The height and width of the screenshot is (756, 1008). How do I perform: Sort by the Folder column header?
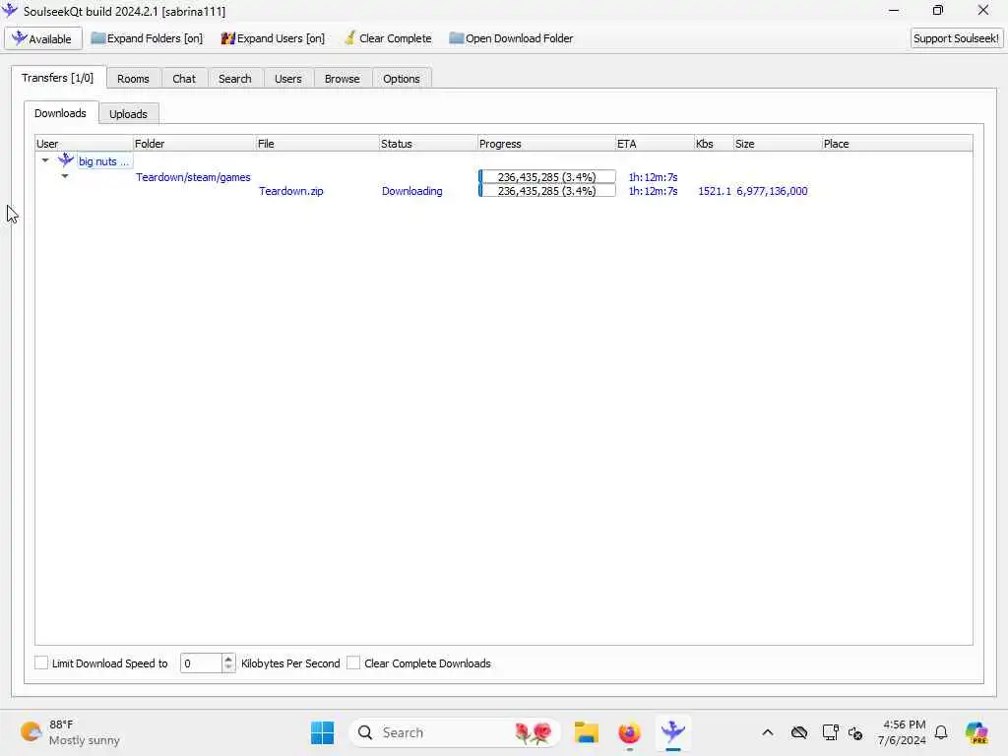[194, 144]
